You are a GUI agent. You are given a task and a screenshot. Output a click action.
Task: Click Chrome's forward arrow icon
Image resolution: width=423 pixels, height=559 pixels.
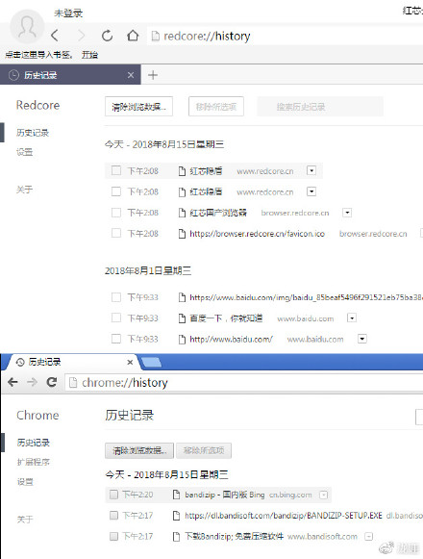(32, 382)
